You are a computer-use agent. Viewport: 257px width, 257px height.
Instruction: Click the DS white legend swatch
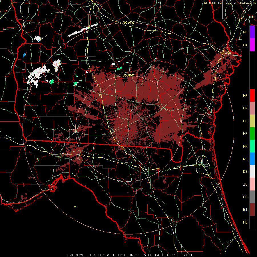[x=252, y=171]
